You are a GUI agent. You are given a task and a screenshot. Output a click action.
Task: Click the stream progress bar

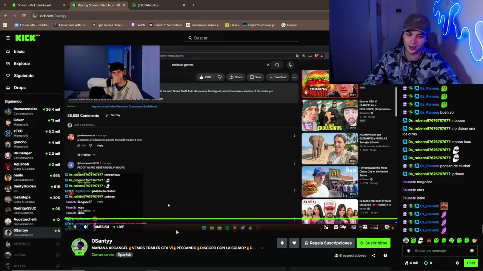coord(231,219)
